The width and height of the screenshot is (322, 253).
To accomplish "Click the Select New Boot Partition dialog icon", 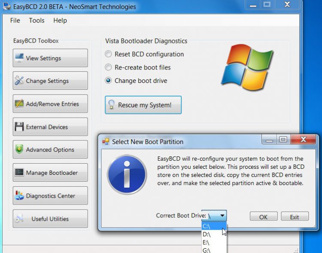I will [106, 141].
